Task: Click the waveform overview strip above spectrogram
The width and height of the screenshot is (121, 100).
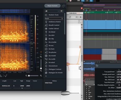Action: 15,11
